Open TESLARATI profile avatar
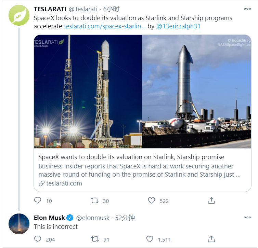The image size is (258, 248). coord(19,15)
